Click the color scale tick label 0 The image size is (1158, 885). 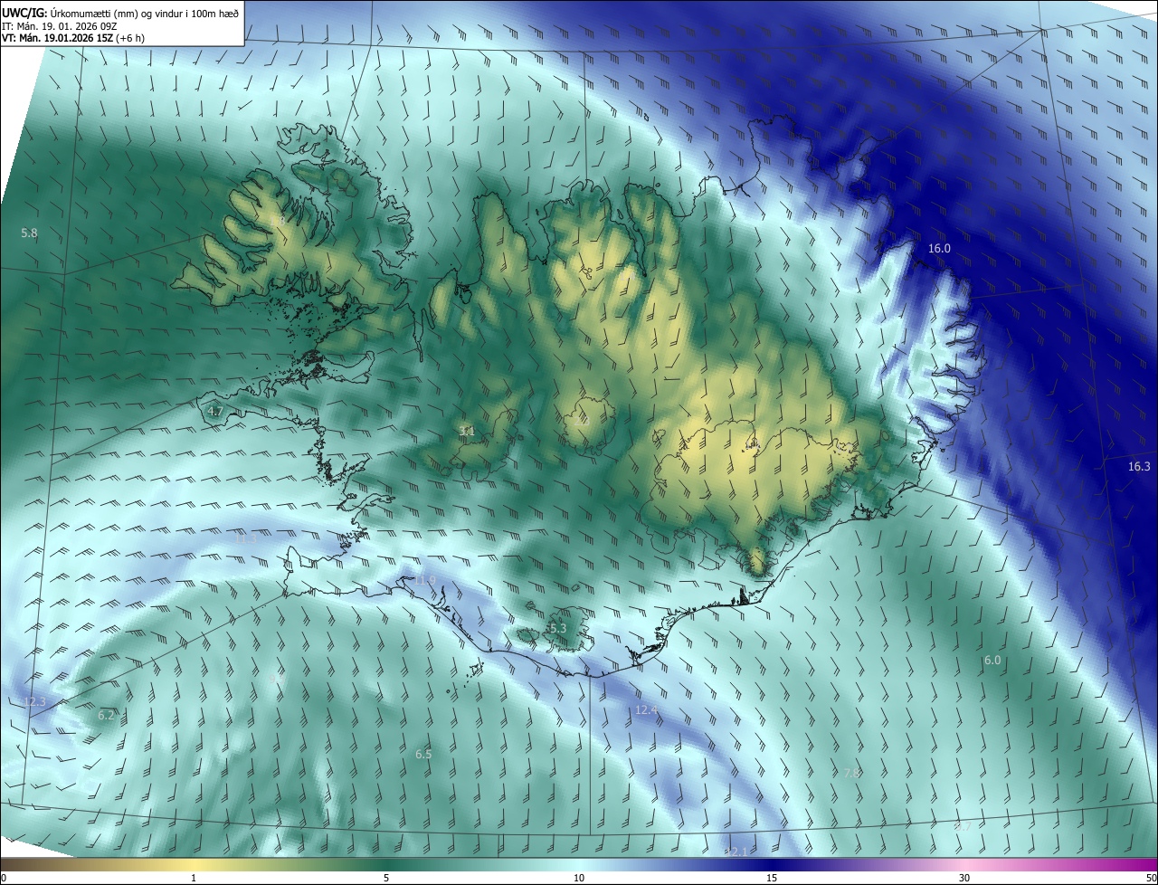point(4,879)
